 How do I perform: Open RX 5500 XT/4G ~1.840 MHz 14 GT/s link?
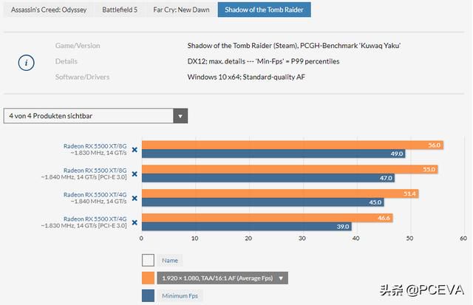click(95, 195)
